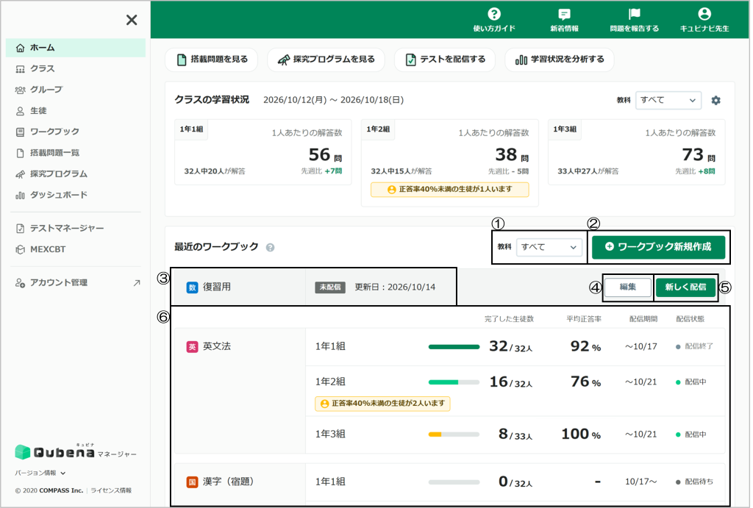This screenshot has height=508, width=753.
Task: Create new workbook with ワークブック新規作成
Action: coord(658,247)
